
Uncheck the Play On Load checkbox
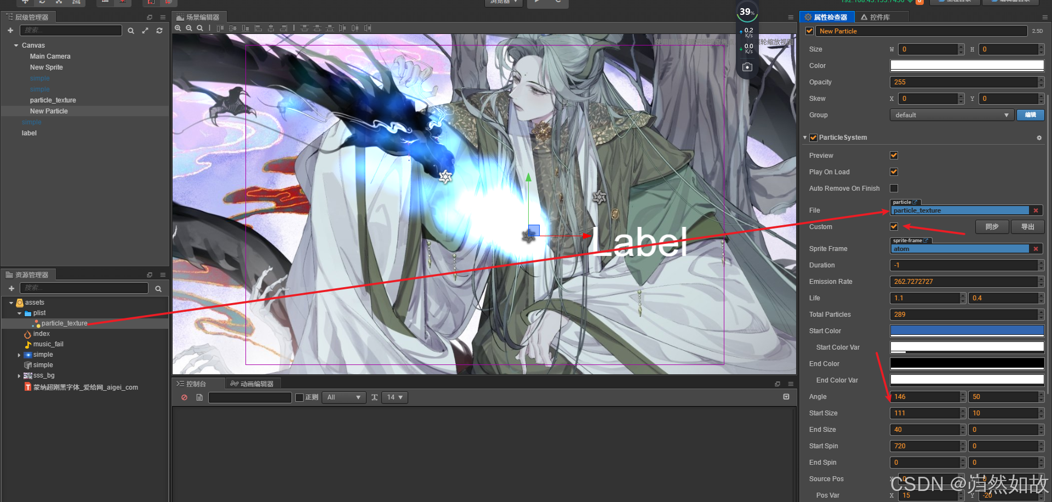click(894, 172)
